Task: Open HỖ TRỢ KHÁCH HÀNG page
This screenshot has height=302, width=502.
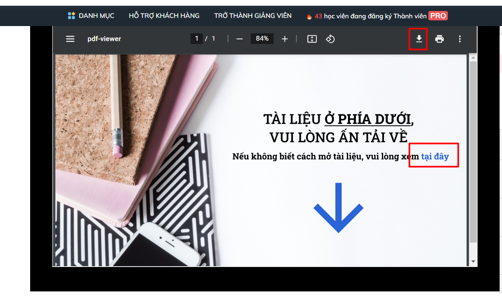Action: 164,16
